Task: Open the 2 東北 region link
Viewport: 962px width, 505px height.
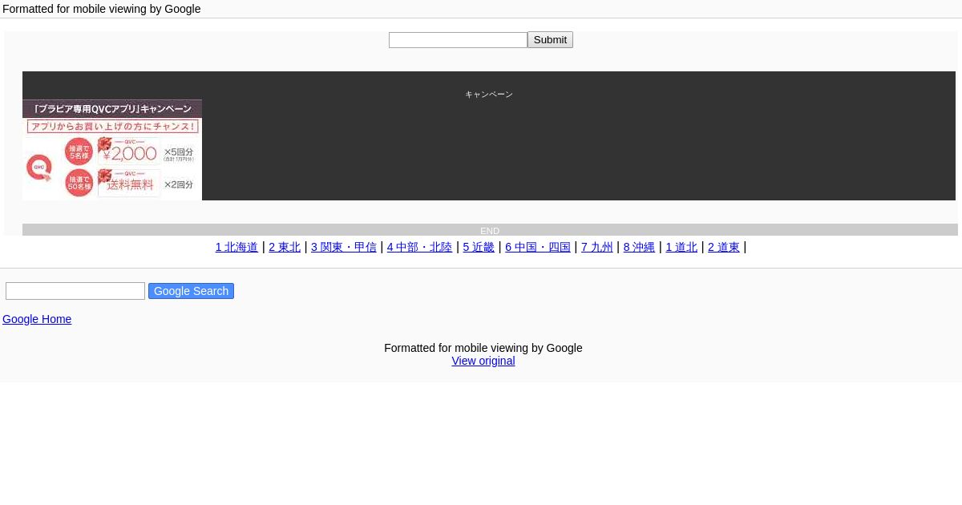Action: coord(285,247)
